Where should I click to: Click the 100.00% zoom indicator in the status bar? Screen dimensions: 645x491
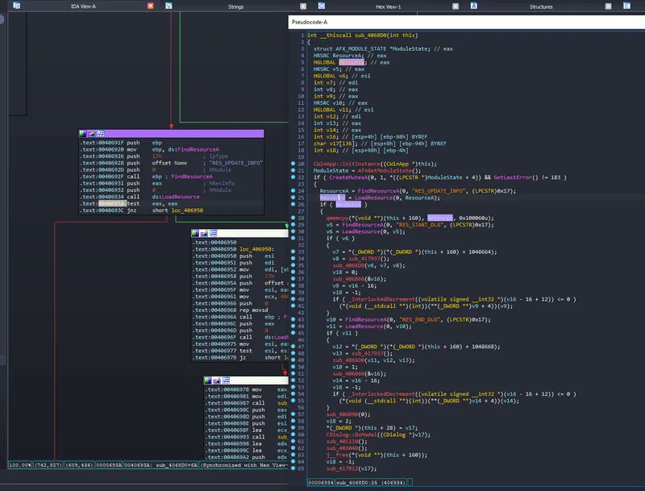(x=18, y=464)
